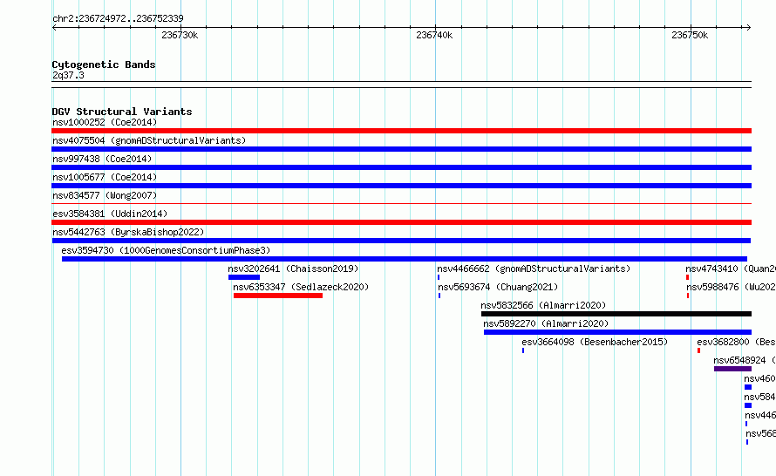Select the 2q37.3 band label
The image size is (776, 476).
pos(68,75)
